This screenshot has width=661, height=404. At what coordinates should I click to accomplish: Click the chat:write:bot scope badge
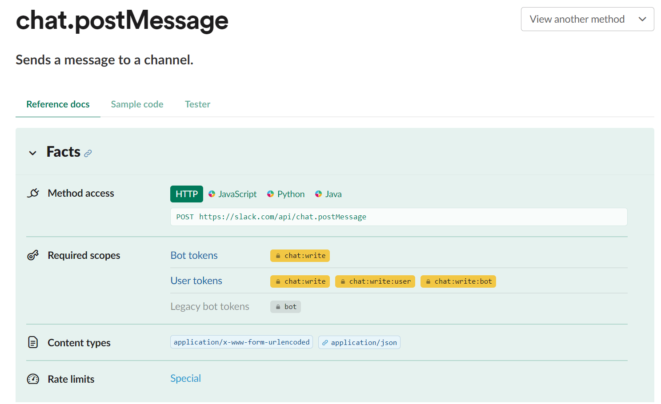tap(458, 281)
